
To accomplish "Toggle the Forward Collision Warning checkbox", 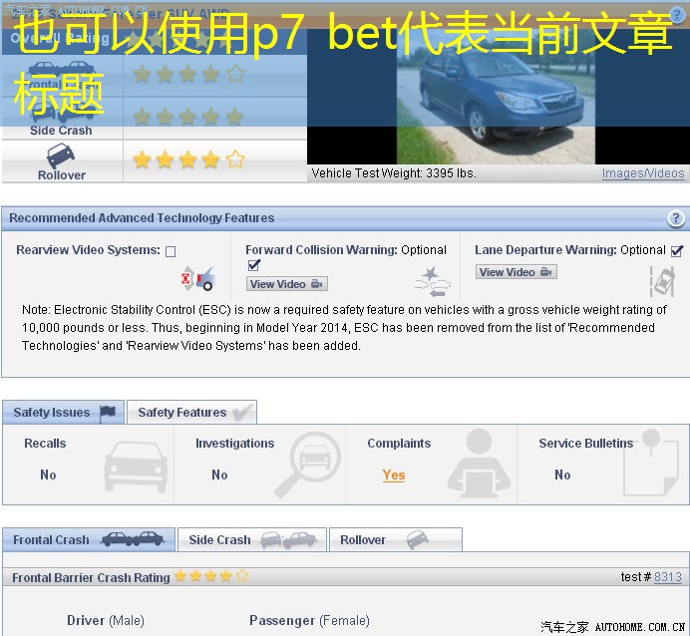I will 253,265.
